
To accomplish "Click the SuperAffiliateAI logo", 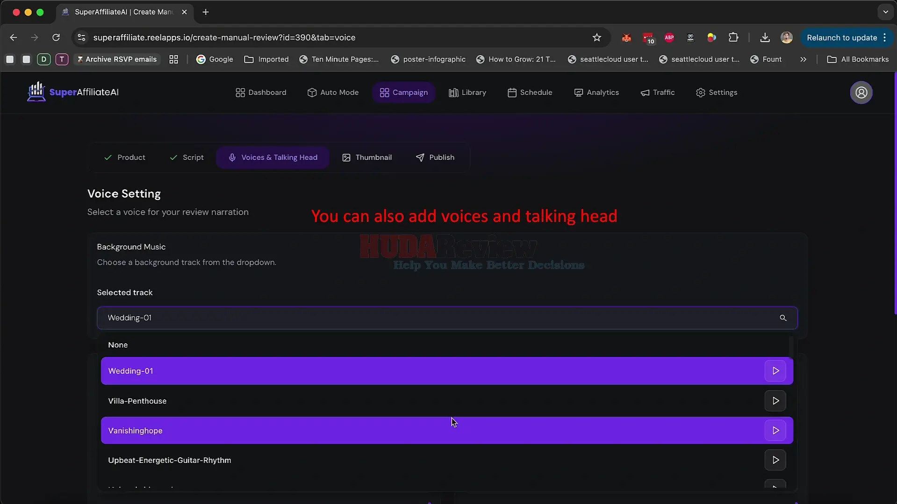I will [x=73, y=92].
